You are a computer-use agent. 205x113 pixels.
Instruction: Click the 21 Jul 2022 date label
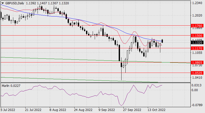click(x=33, y=110)
